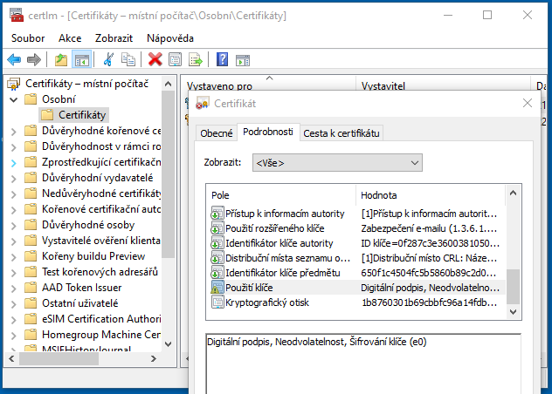The height and width of the screenshot is (394, 552).
Task: Export list with green-arrow toolbar icon
Action: (196, 59)
